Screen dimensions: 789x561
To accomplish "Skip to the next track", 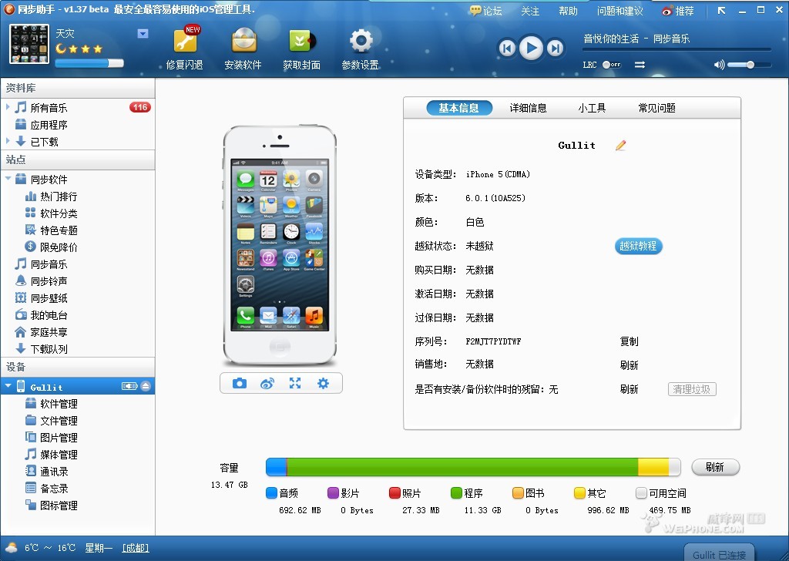I will (555, 49).
